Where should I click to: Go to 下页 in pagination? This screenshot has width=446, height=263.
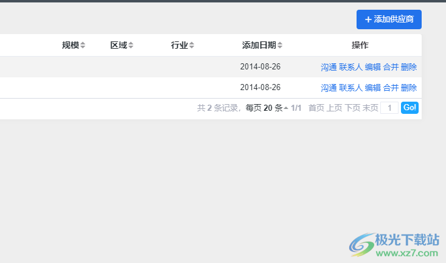point(352,108)
